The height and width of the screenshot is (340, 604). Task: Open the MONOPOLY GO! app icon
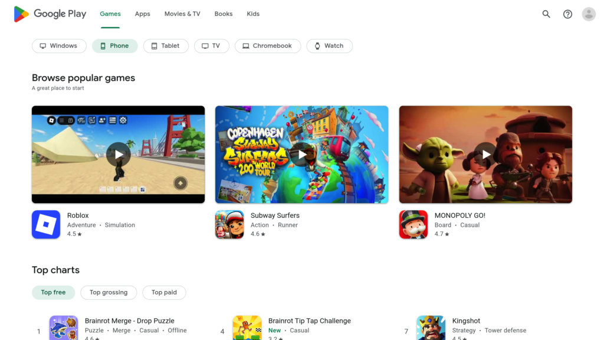pos(413,224)
